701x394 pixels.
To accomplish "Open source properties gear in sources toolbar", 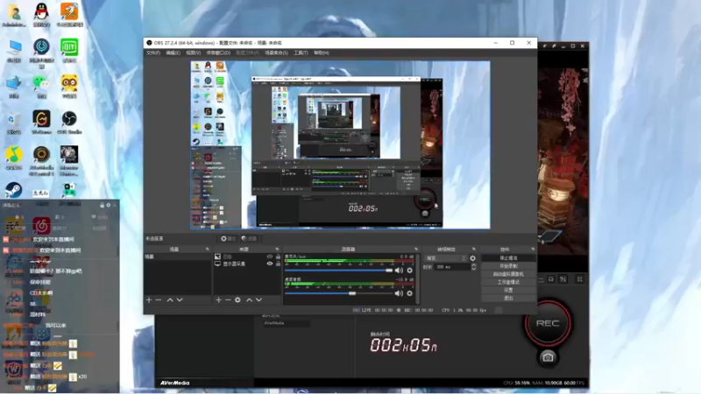I will [x=237, y=299].
